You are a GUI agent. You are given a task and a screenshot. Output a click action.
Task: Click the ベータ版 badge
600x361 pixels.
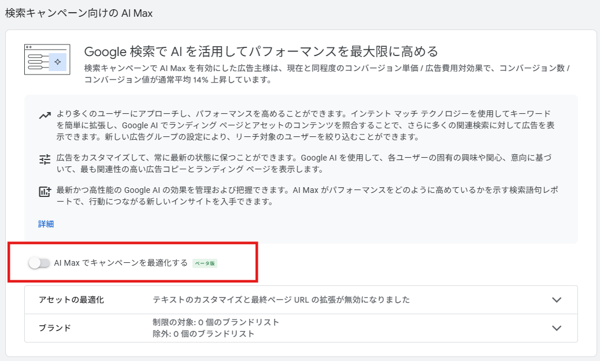point(205,263)
